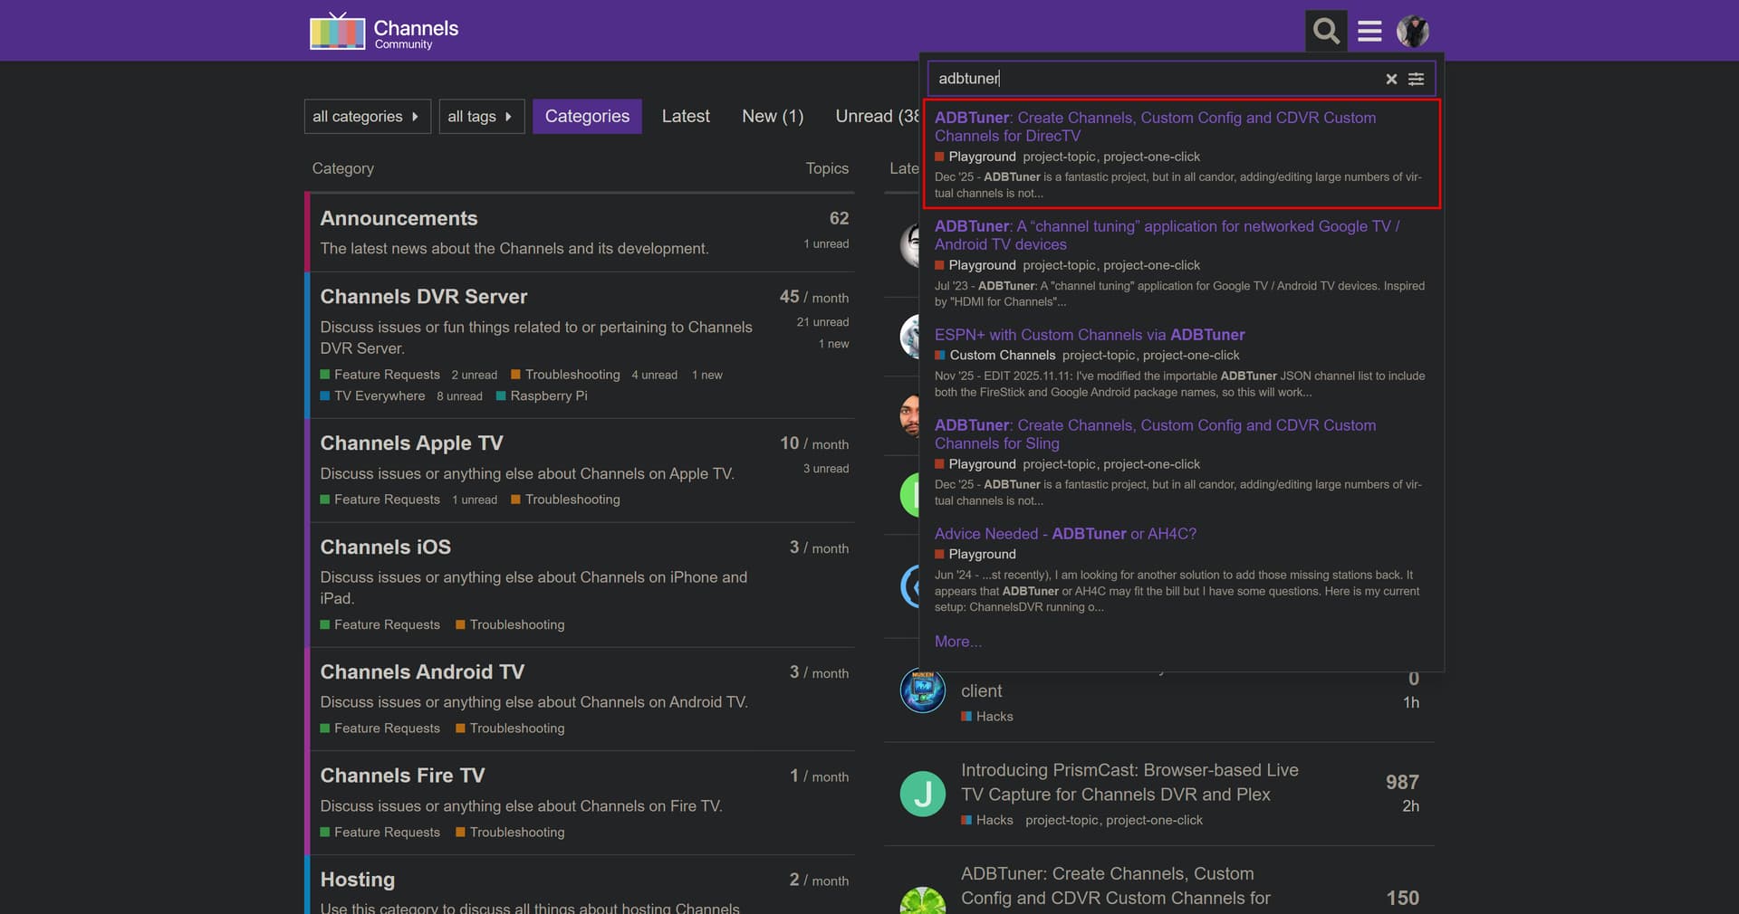Screen dimensions: 1739x914
Task: Open advanced search options icon
Action: coord(1417,80)
